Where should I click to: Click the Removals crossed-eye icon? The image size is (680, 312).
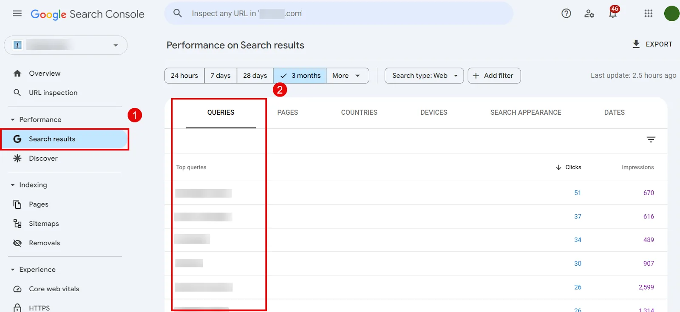17,243
